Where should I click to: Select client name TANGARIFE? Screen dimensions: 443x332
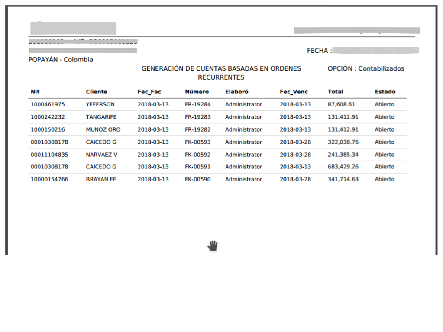pyautogui.click(x=101, y=117)
